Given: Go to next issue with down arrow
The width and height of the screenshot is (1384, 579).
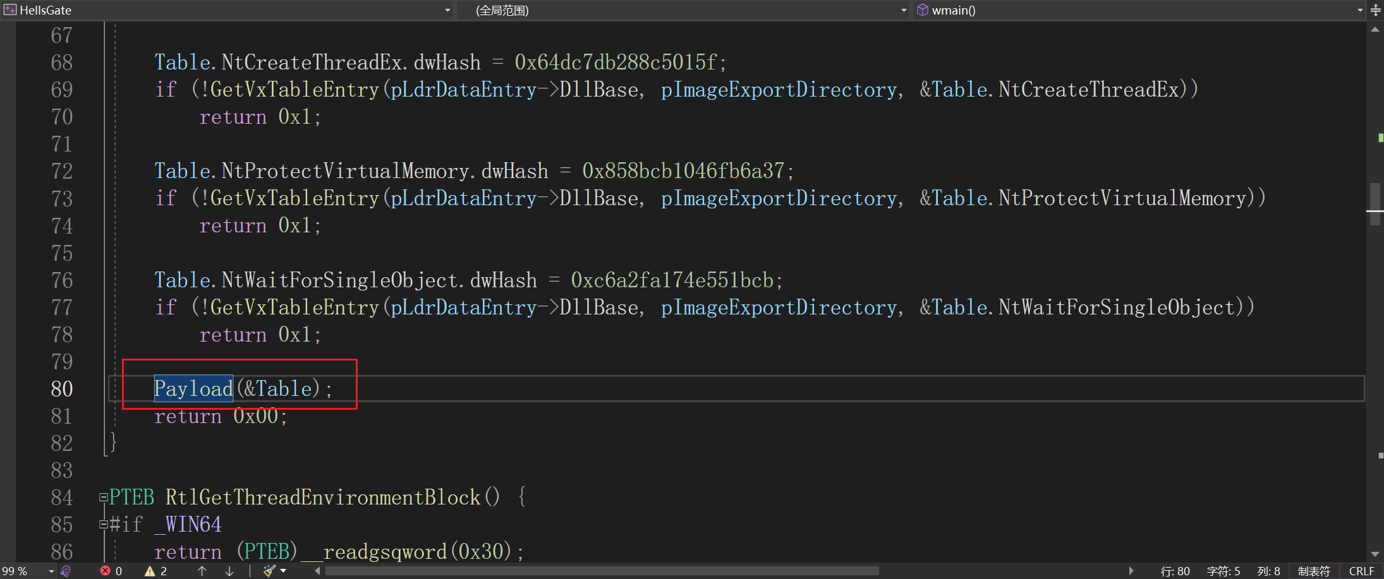Looking at the screenshot, I should tap(229, 571).
